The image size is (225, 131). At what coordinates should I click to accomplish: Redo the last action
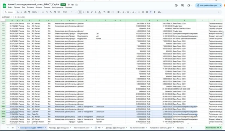coord(22,12)
